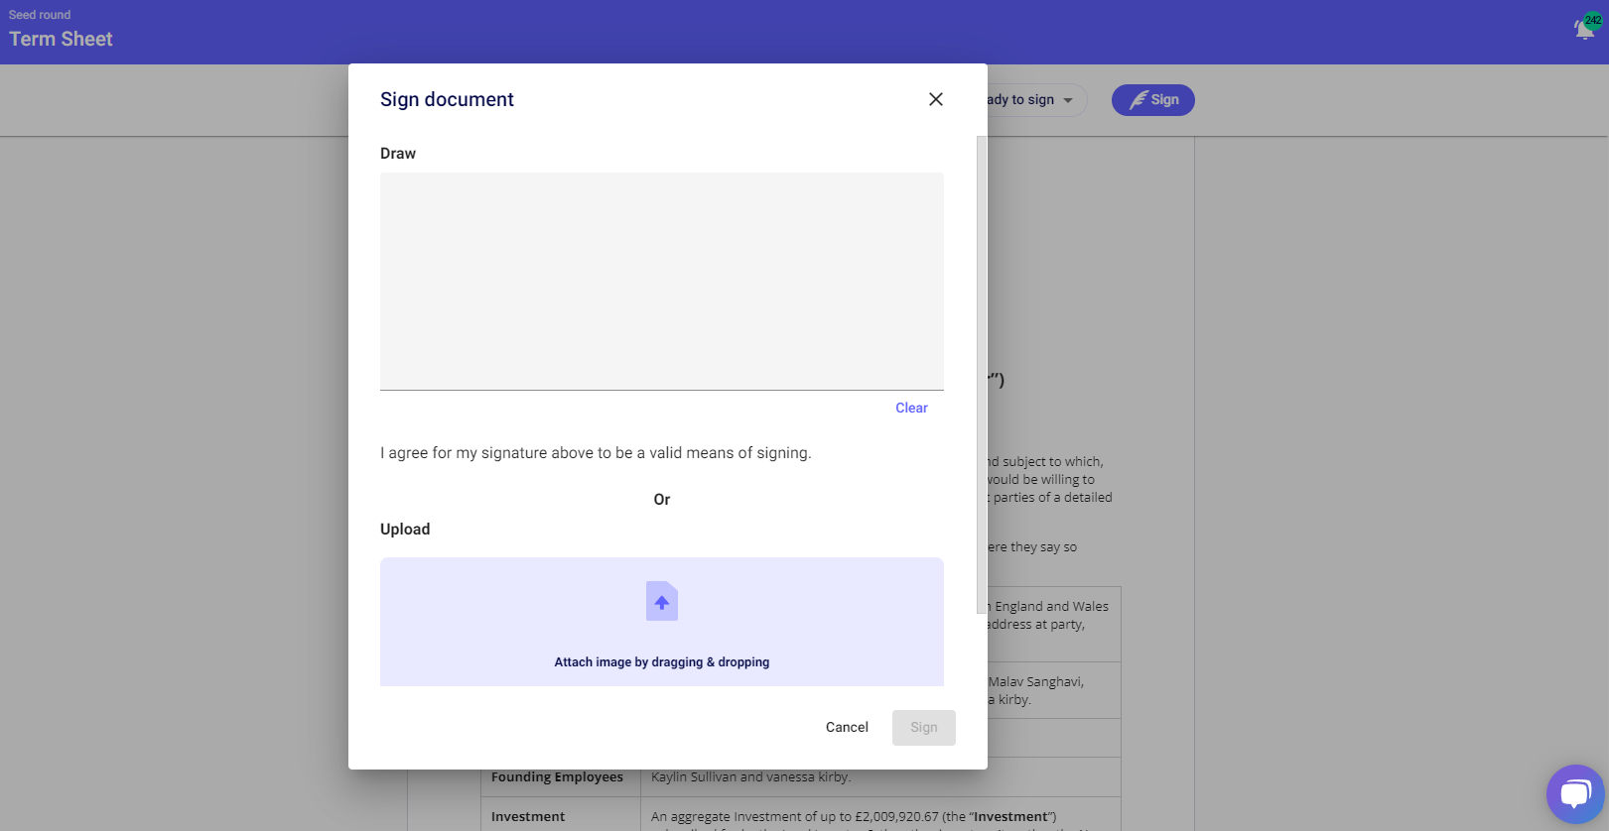Select the Founding Employees row label
Screen dimensions: 1609x831
click(x=557, y=777)
